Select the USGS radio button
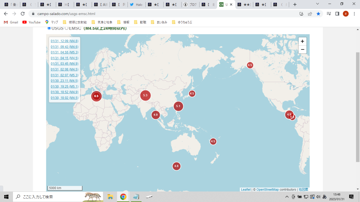The height and width of the screenshot is (202, 360). (x=49, y=28)
